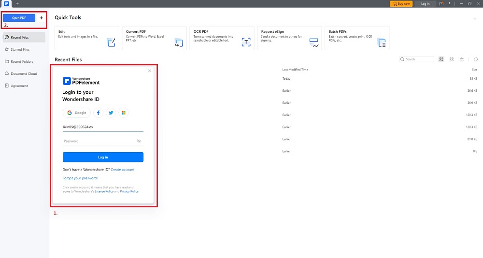Click the plus icon beside Open PDF
The width and height of the screenshot is (483, 258).
coord(41,18)
